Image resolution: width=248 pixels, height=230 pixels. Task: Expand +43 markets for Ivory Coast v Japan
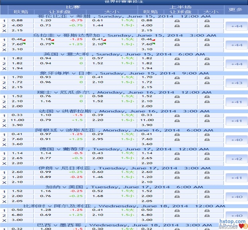click(x=236, y=83)
